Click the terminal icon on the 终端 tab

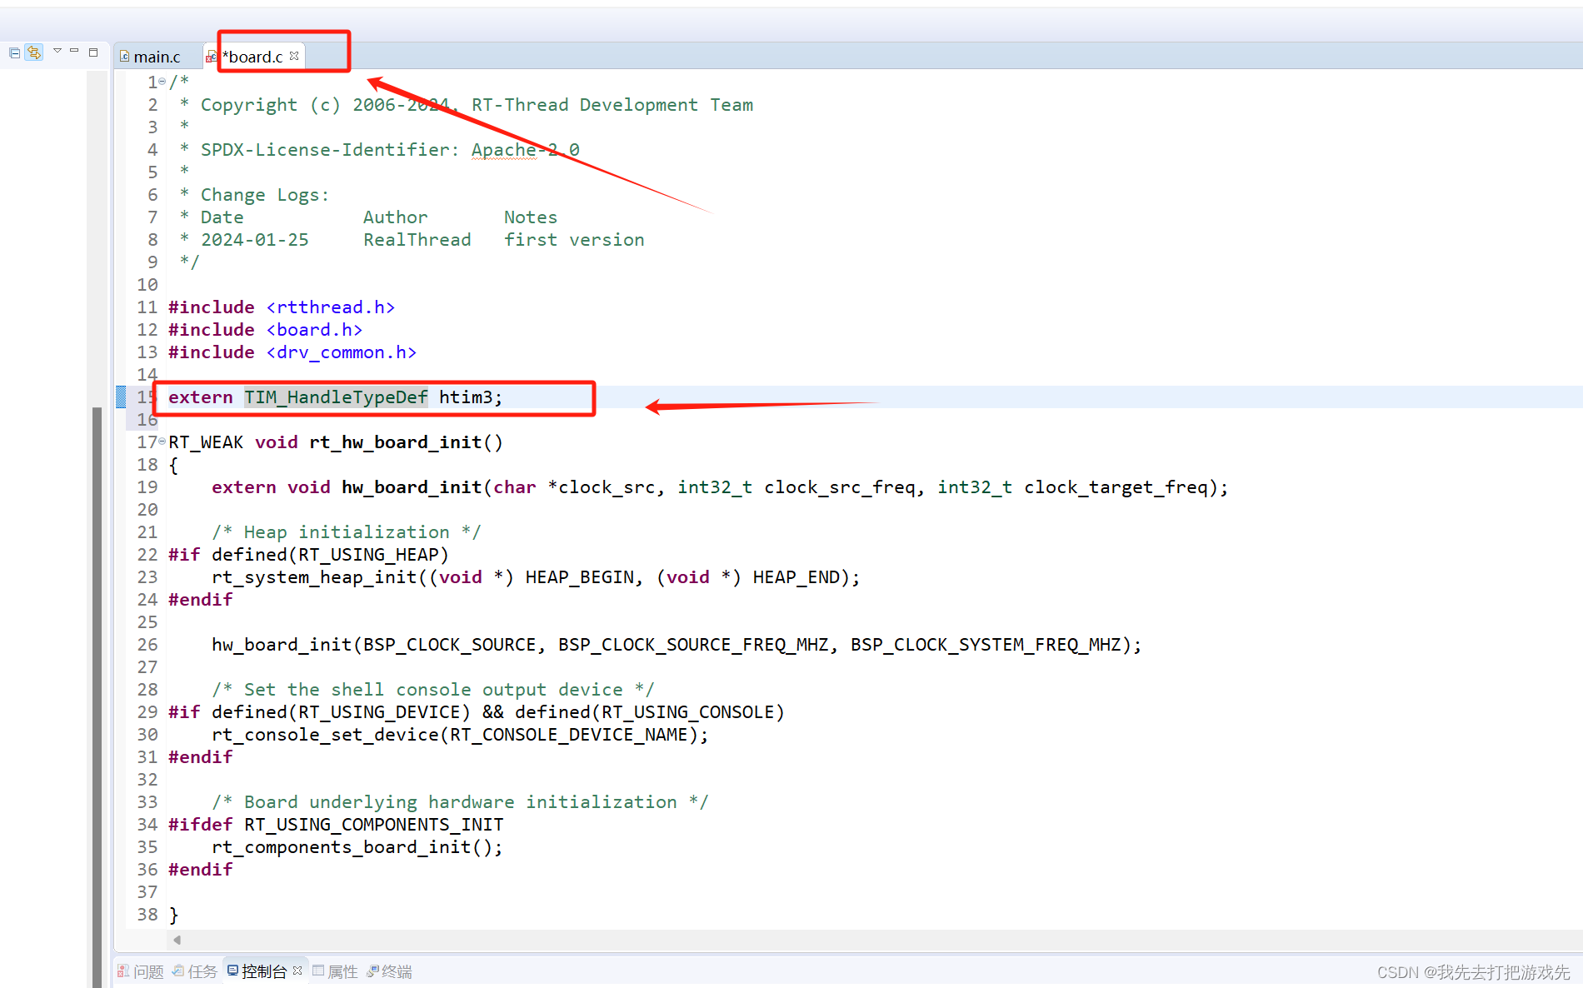tap(372, 971)
